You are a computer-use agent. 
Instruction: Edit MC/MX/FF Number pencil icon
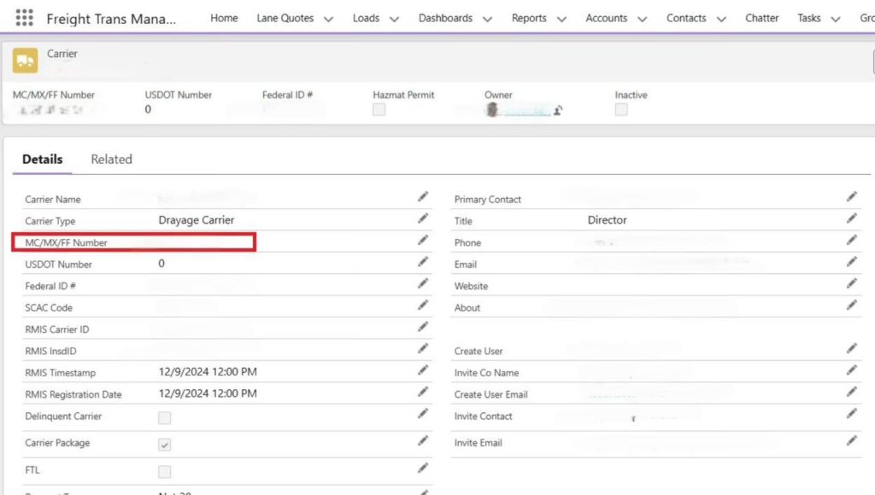(x=423, y=241)
